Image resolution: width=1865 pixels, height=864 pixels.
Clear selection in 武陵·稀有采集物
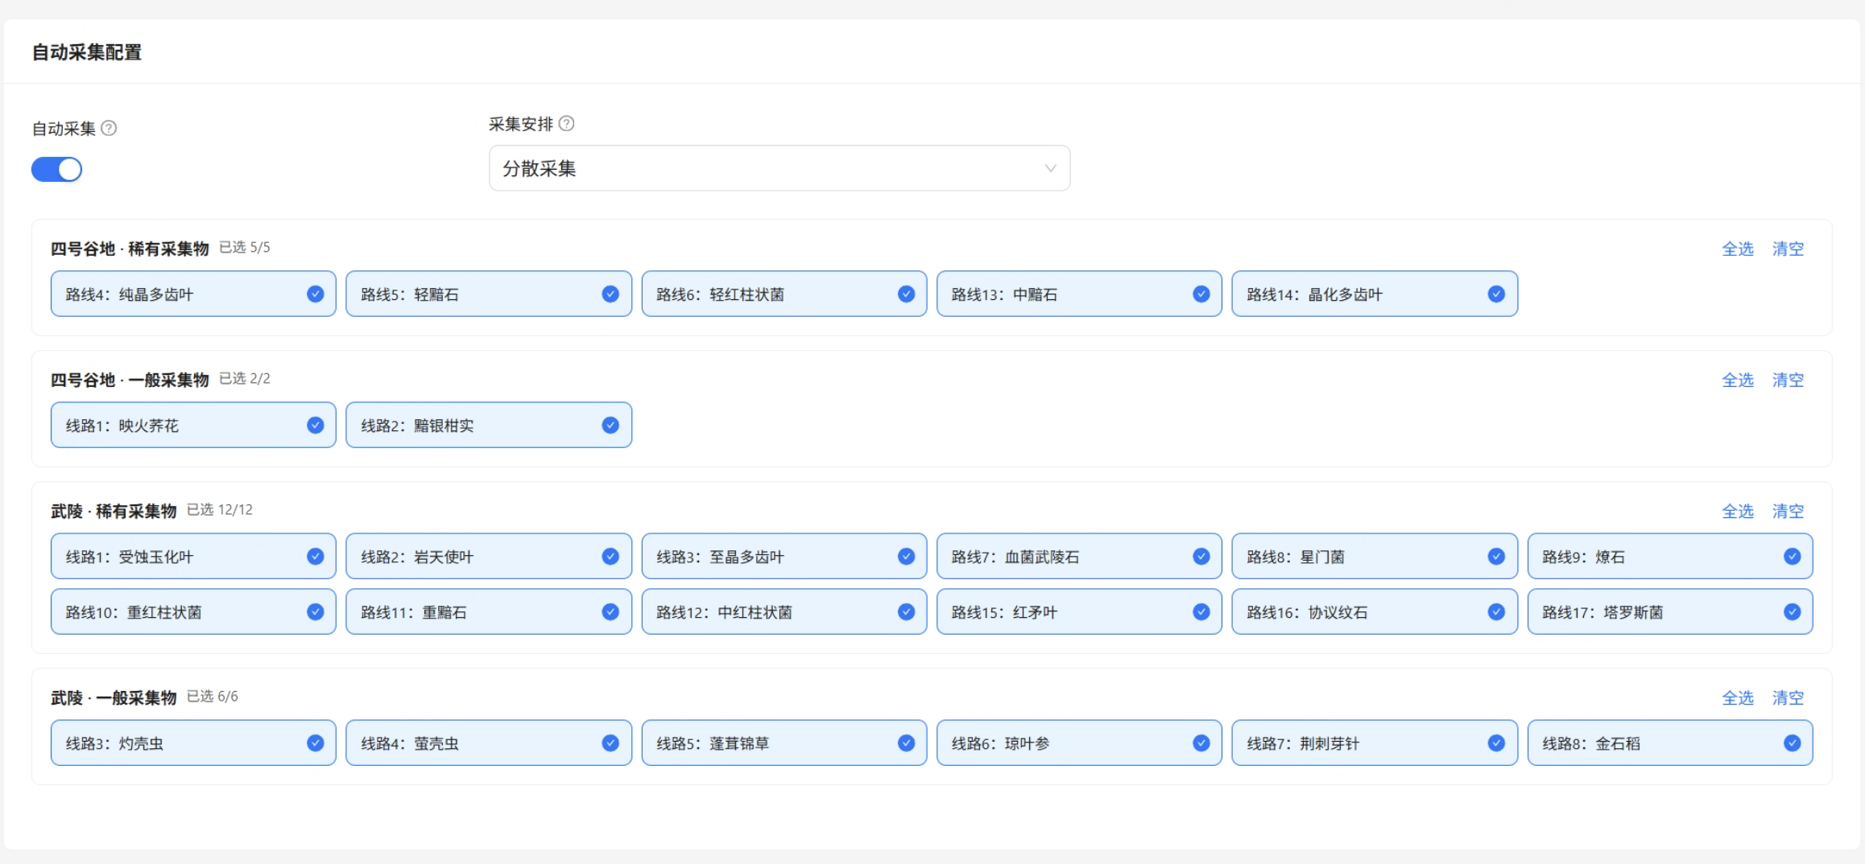click(1788, 511)
